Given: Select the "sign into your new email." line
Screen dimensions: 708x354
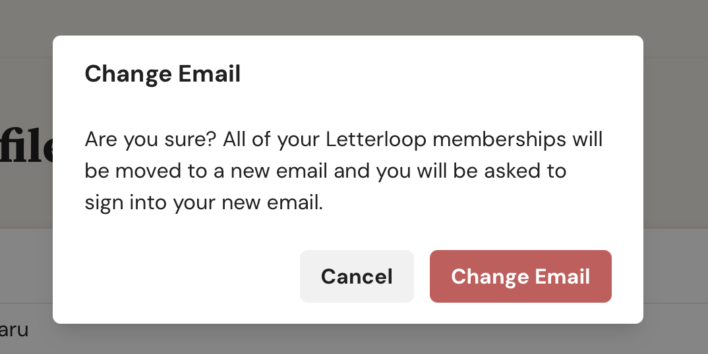Looking at the screenshot, I should pyautogui.click(x=204, y=203).
